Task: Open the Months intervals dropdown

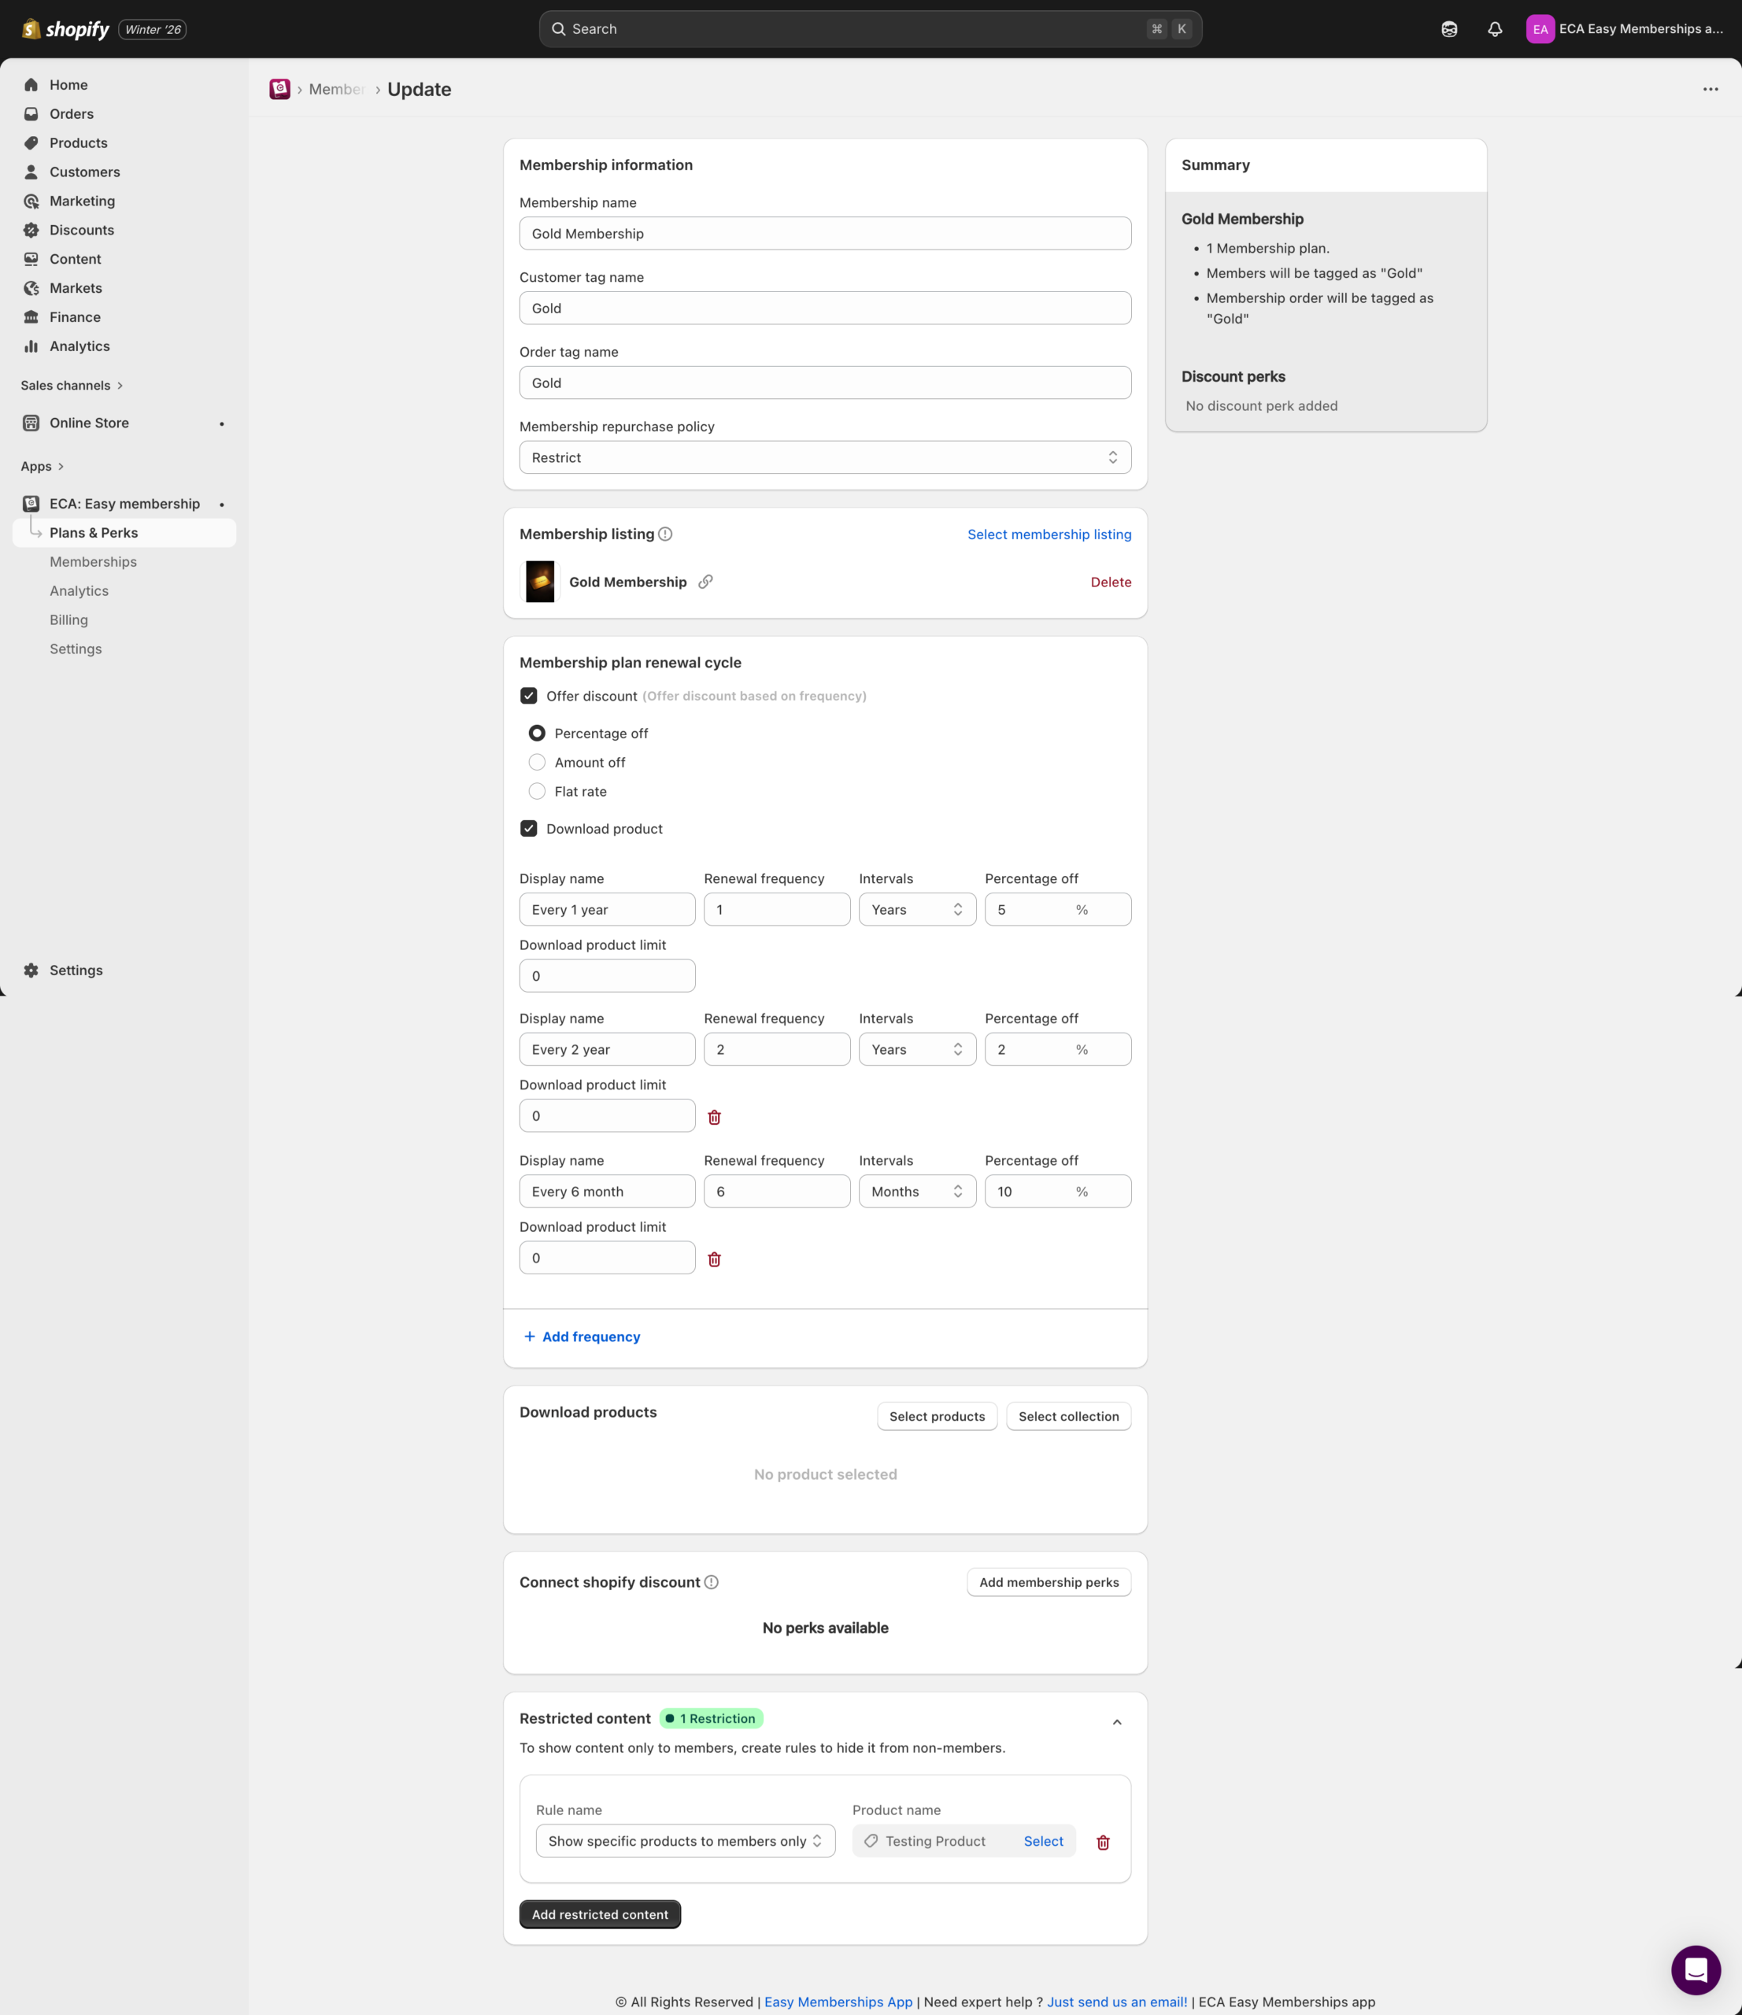Action: (916, 1192)
